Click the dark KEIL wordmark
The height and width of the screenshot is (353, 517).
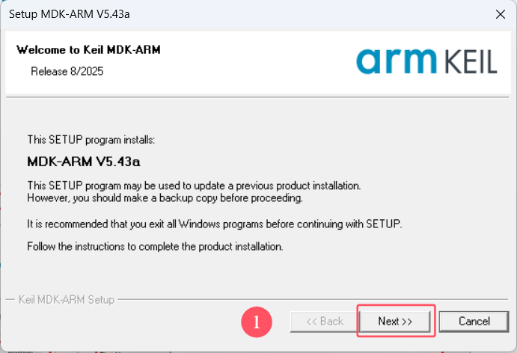(x=471, y=61)
